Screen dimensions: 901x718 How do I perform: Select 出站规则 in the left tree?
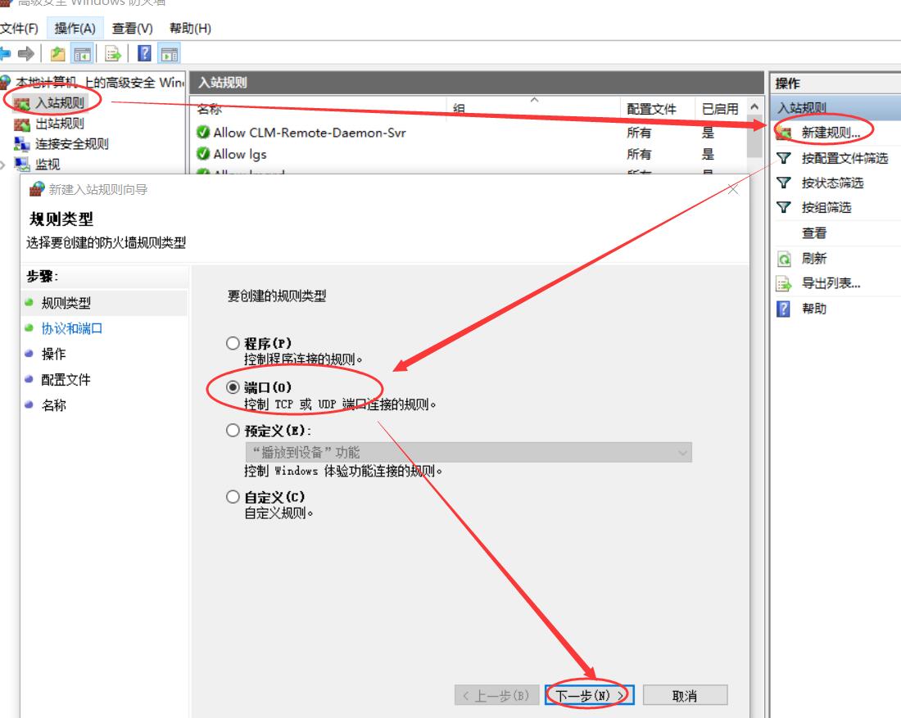59,124
